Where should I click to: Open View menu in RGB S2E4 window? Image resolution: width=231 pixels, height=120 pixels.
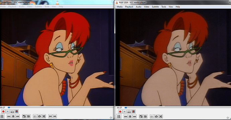(171, 7)
